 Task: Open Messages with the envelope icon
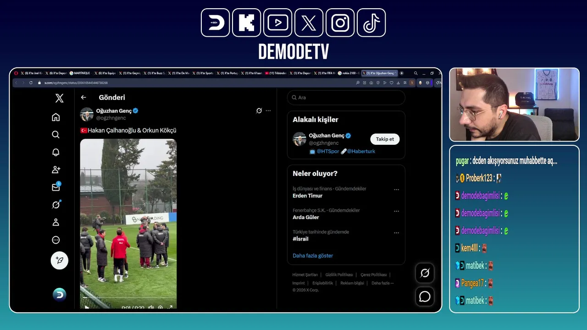(55, 187)
